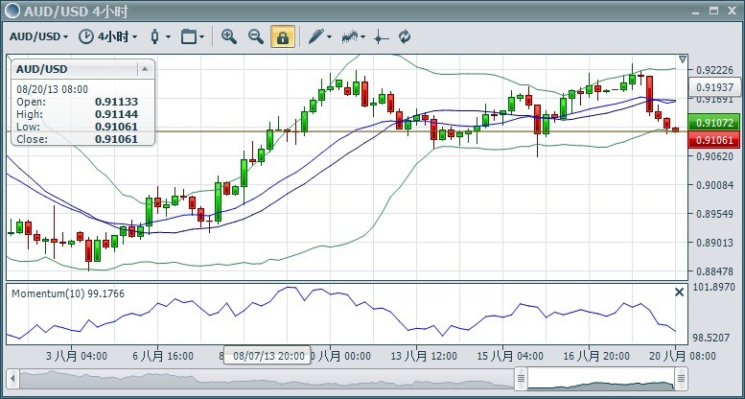Viewport: 745px width, 399px height.
Task: Expand indicators dropdown arrow
Action: pos(363,36)
